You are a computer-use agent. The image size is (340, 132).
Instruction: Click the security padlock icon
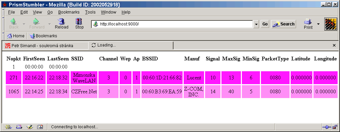(x=335, y=127)
